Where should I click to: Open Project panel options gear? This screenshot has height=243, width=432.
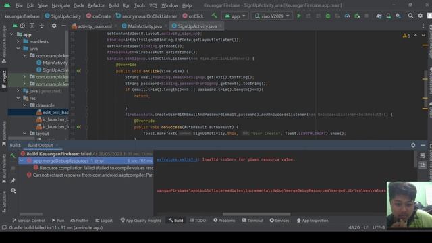(x=54, y=26)
